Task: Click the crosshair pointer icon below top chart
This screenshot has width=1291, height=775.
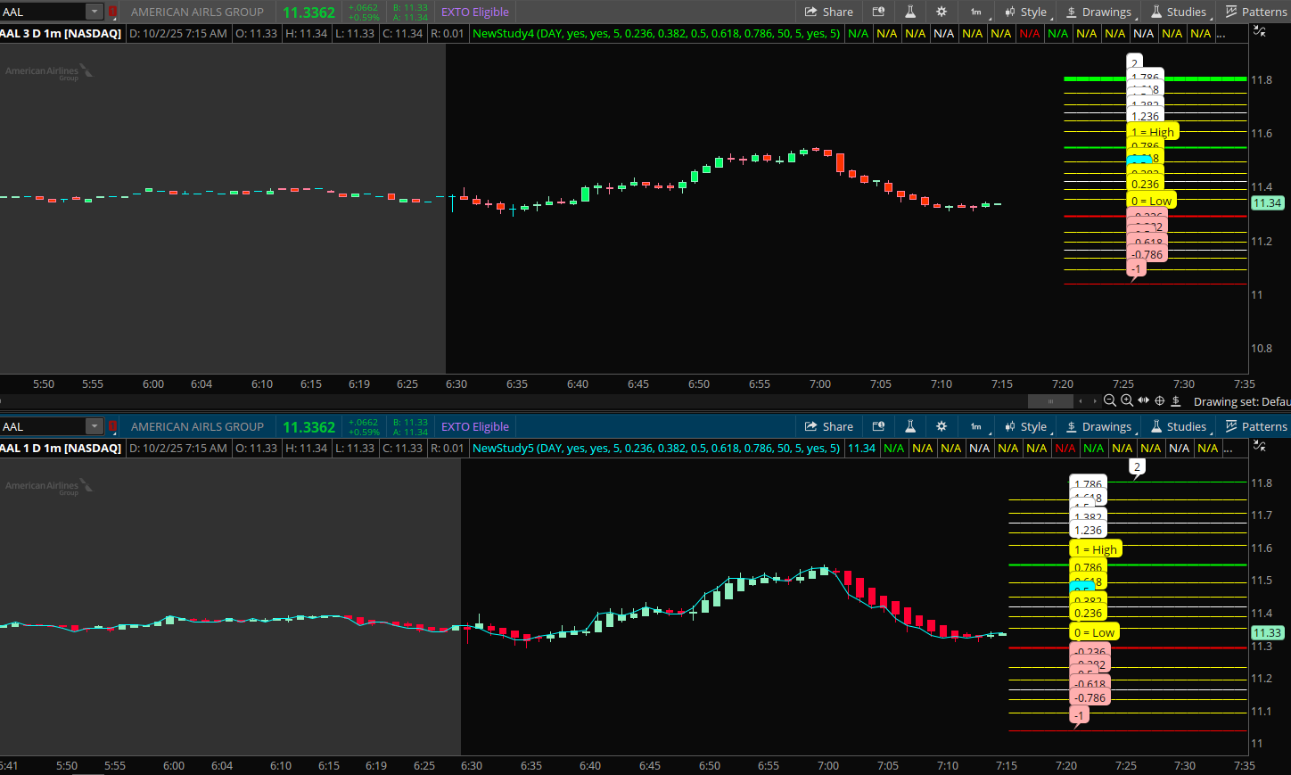Action: (x=1160, y=401)
